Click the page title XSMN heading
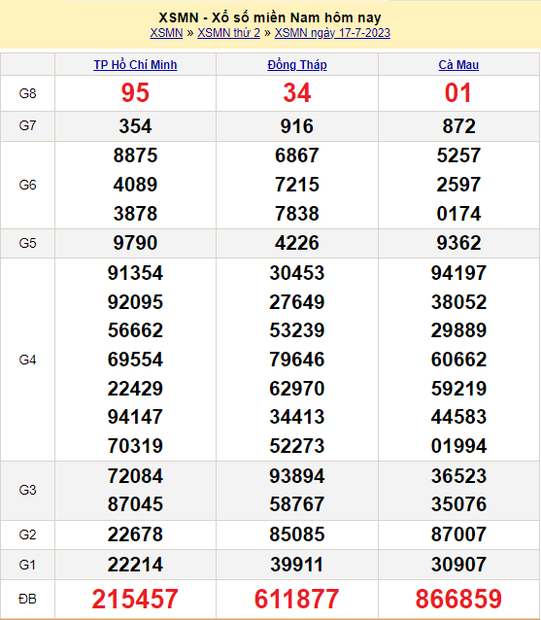541x620 pixels. [x=270, y=17]
